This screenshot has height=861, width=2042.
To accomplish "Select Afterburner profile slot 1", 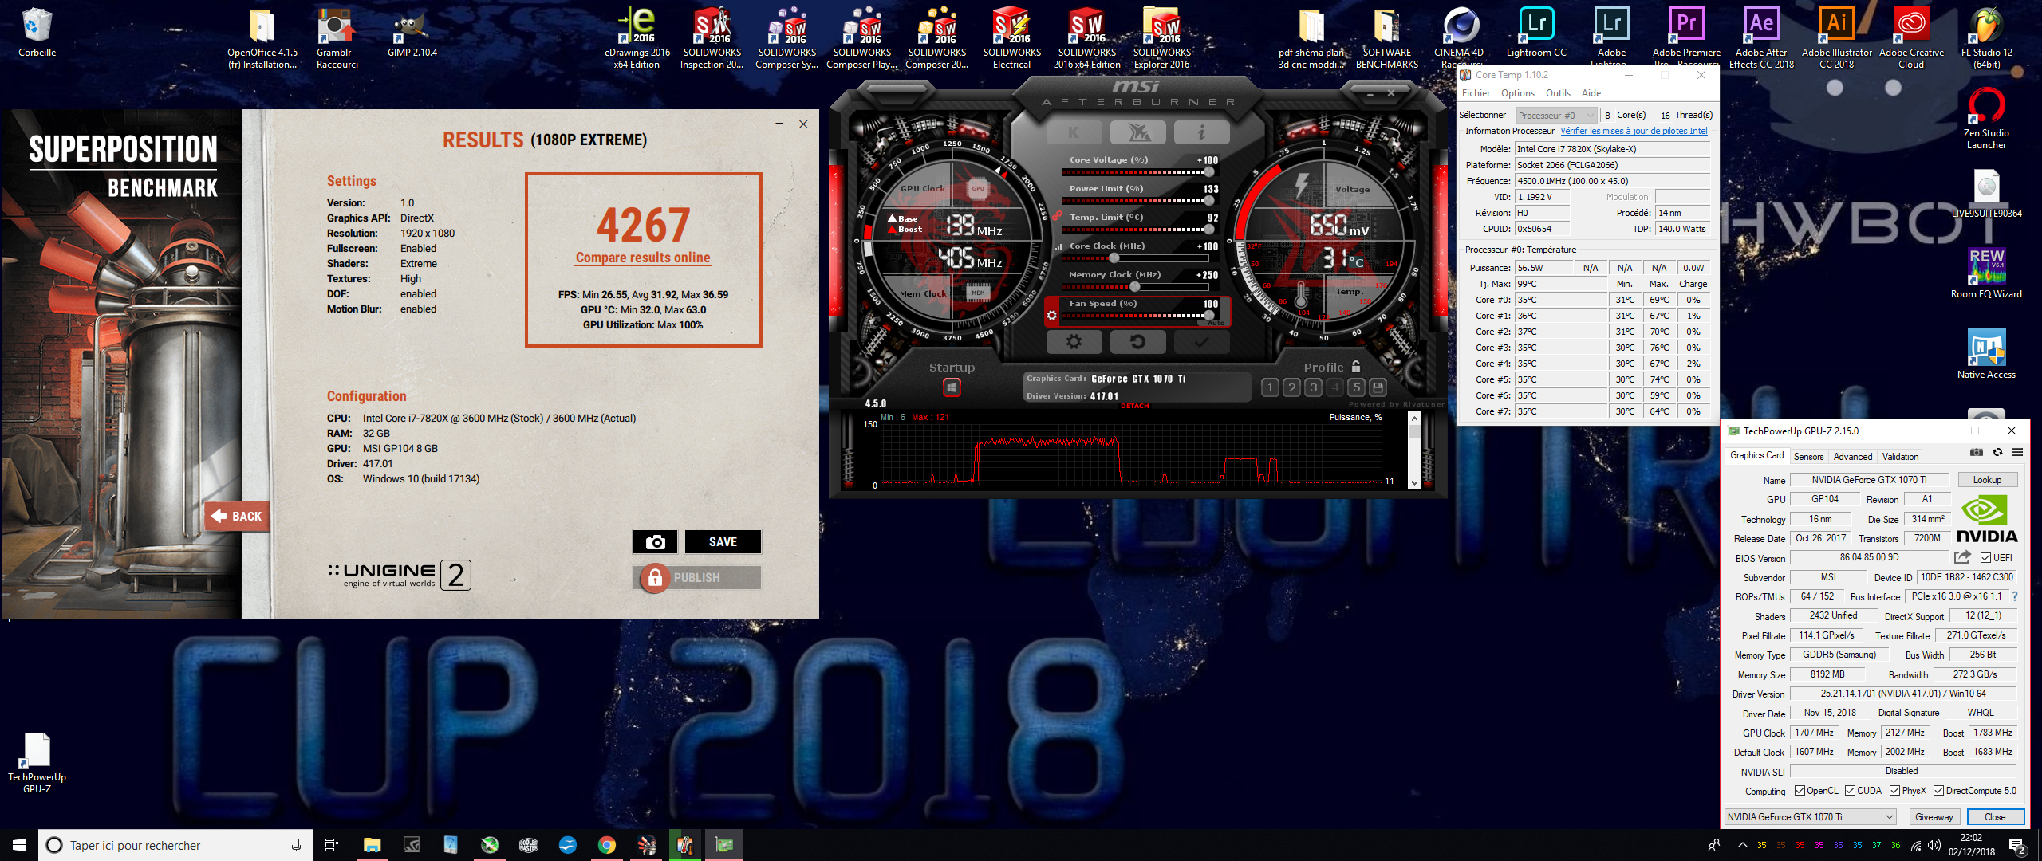I will point(1270,387).
